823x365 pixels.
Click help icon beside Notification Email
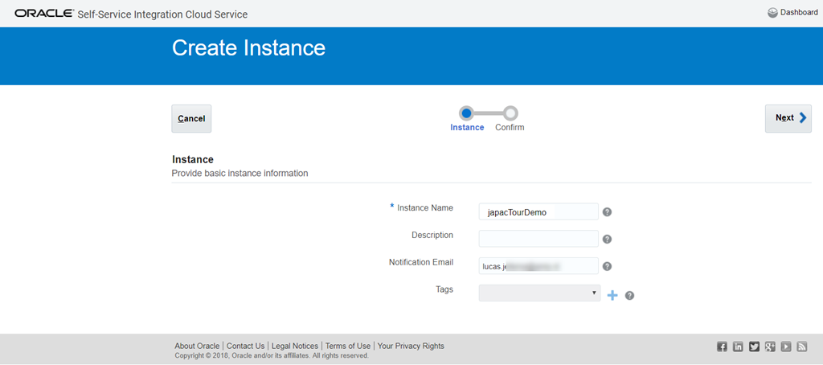[x=608, y=266]
